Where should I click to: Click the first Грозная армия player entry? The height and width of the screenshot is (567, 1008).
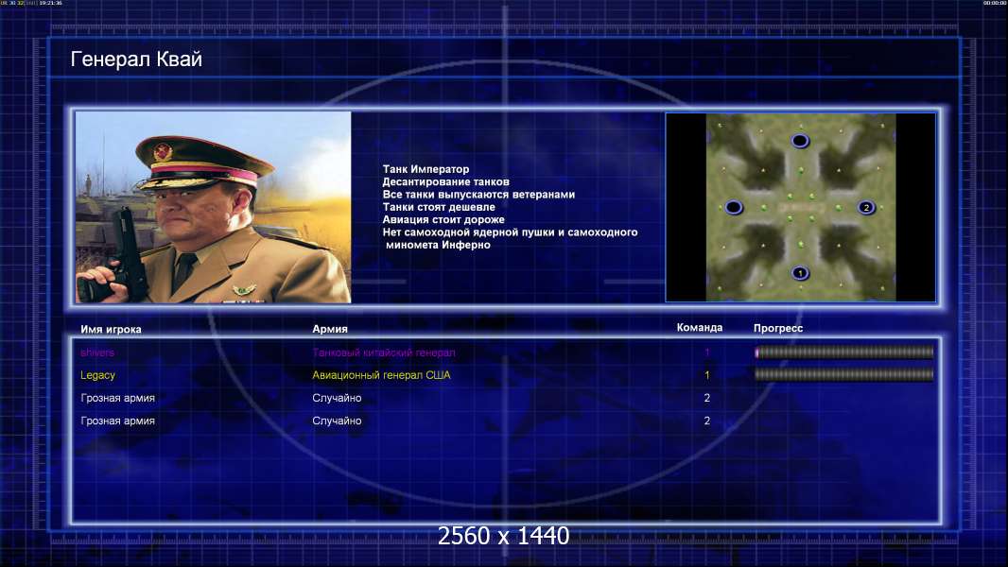117,398
